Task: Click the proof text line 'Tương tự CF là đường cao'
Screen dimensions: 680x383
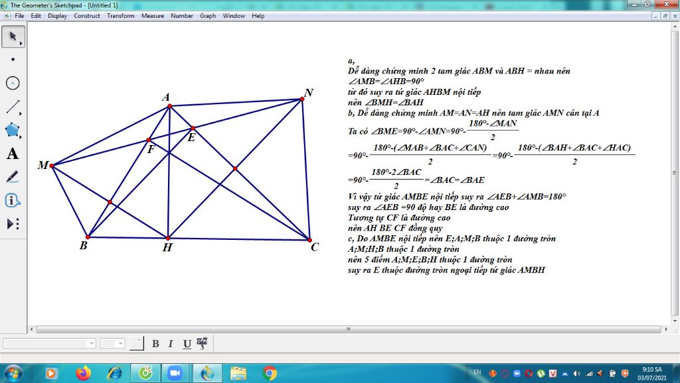Action: point(399,218)
